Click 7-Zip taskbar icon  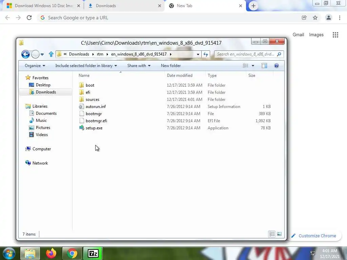tap(93, 253)
